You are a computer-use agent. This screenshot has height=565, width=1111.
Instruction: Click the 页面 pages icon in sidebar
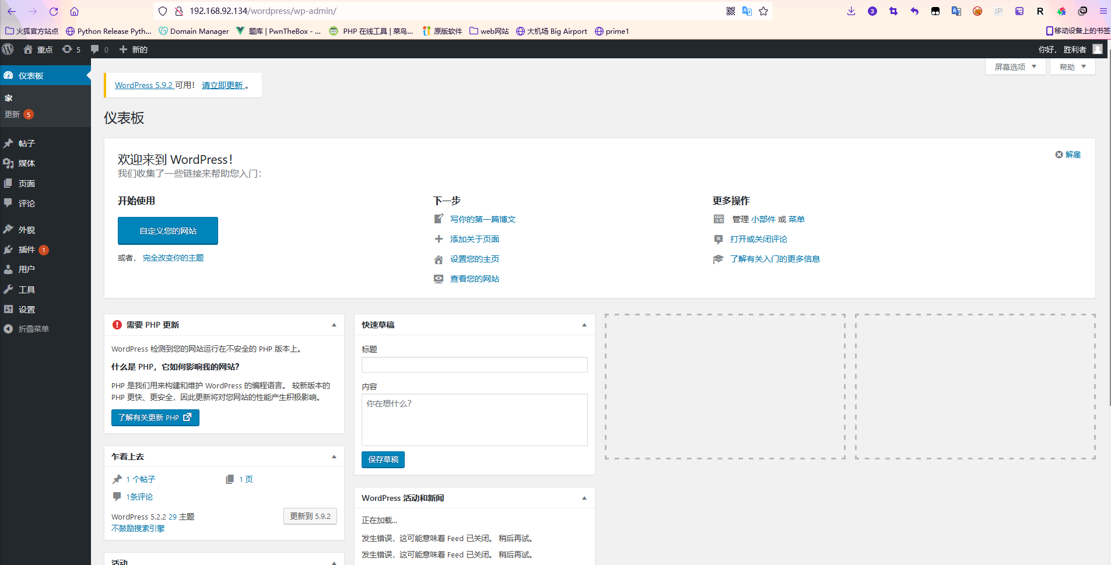tap(8, 183)
